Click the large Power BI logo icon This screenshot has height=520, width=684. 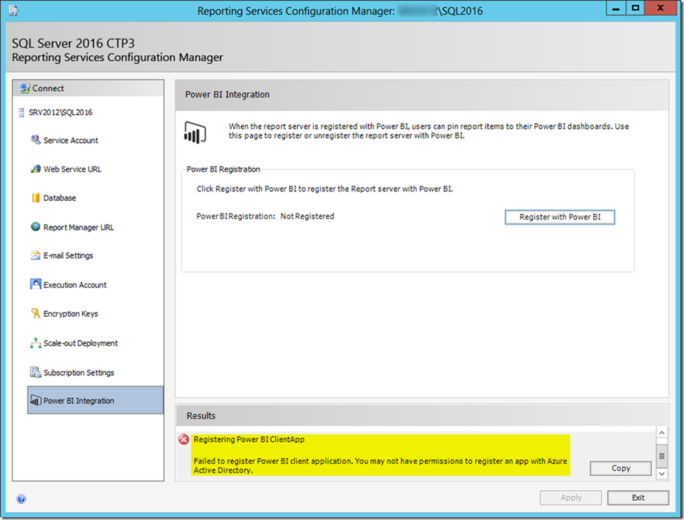coord(195,133)
